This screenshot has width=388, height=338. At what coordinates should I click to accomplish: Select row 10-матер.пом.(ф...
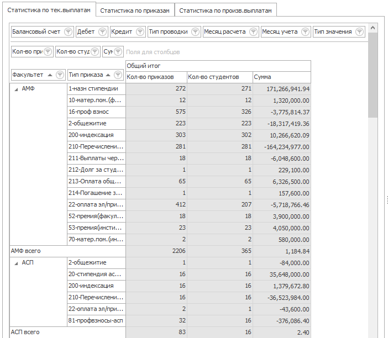(x=96, y=101)
